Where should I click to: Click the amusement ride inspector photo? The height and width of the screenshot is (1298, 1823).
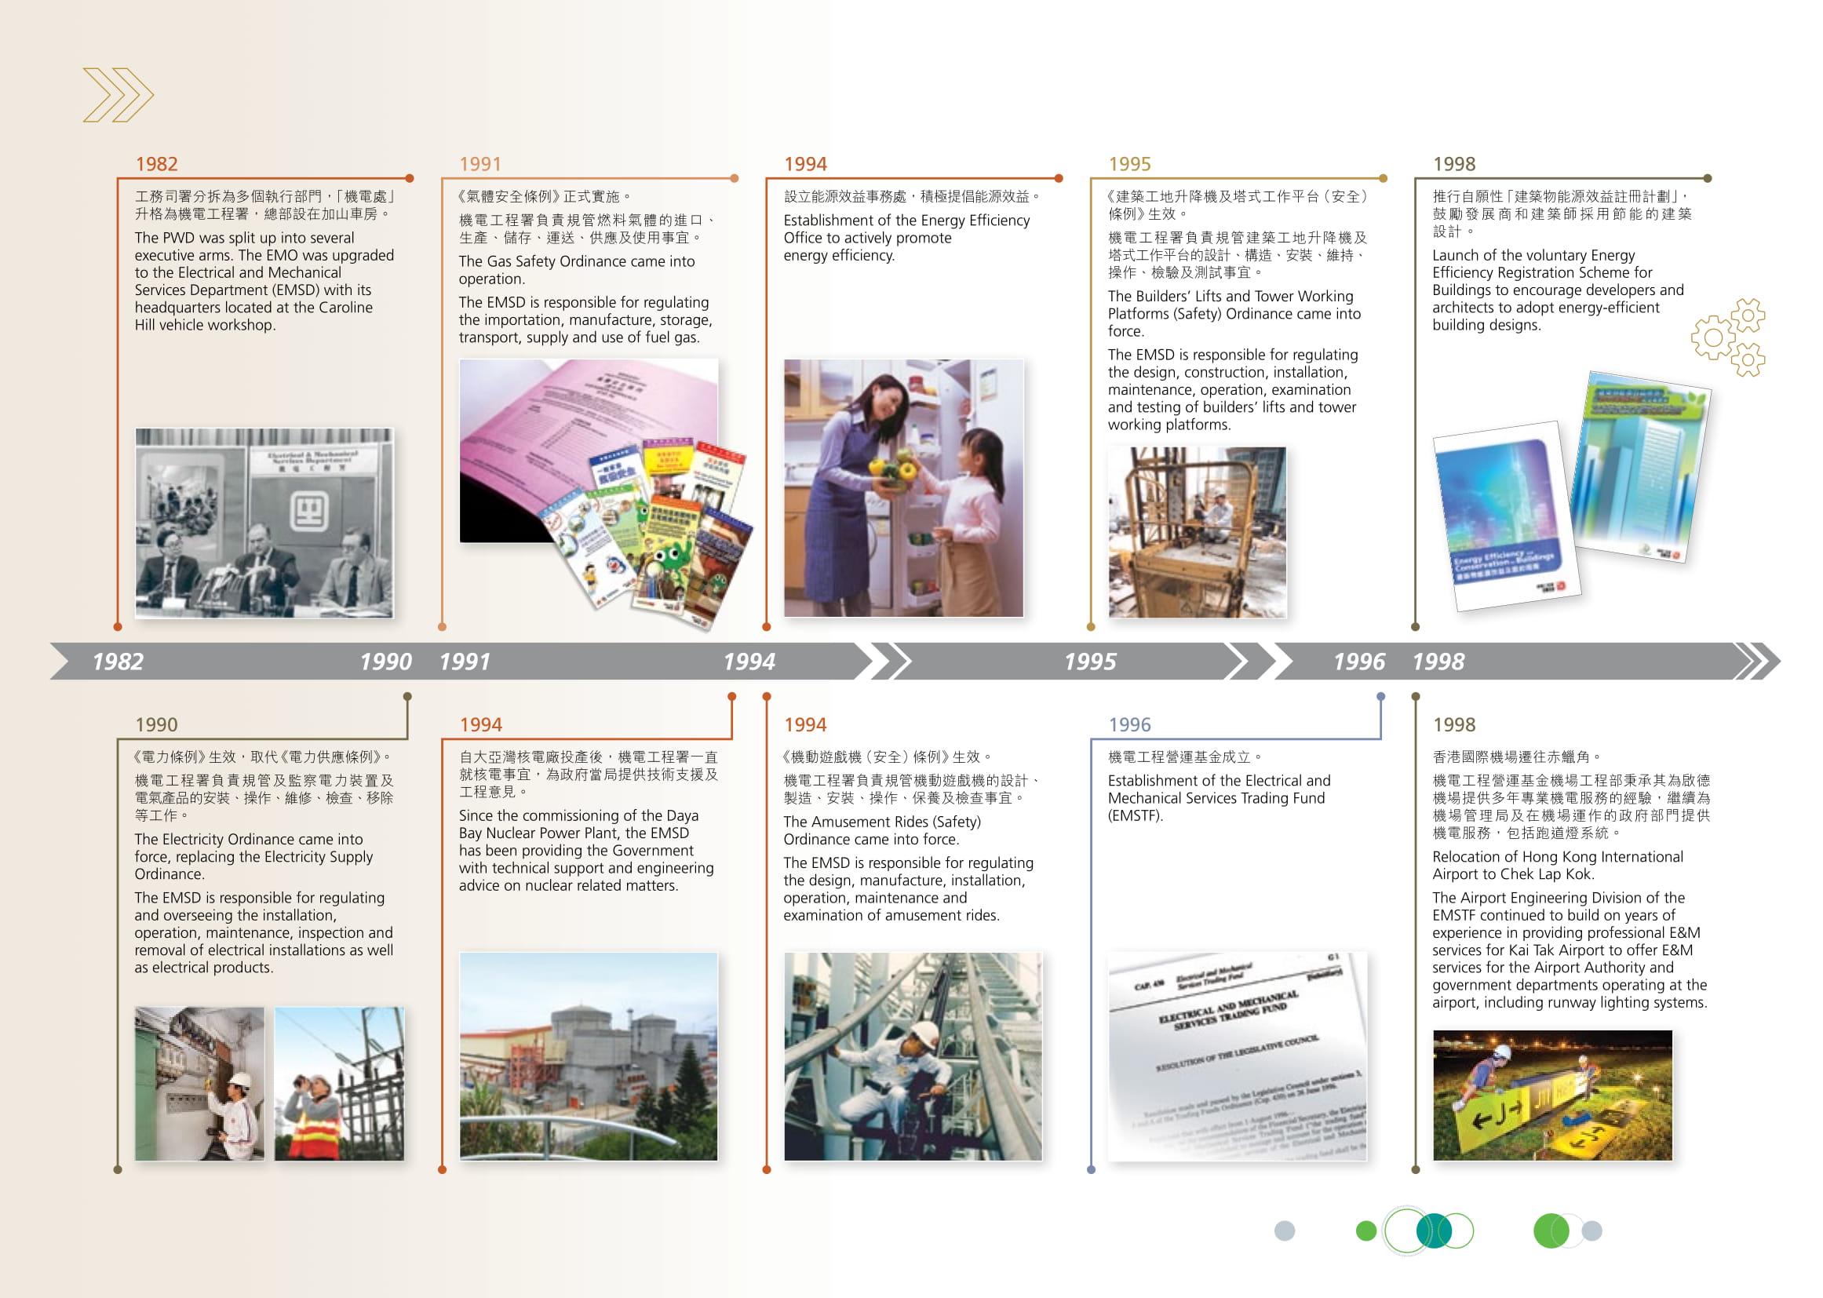click(913, 1056)
